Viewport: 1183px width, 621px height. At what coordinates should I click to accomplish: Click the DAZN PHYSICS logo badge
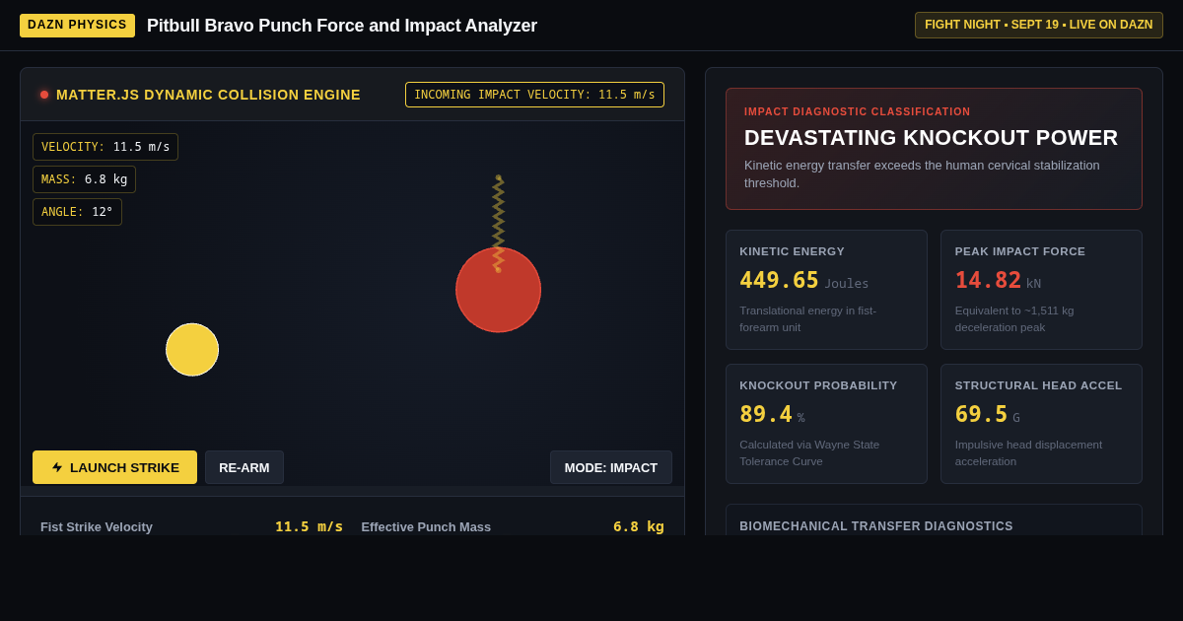coord(77,25)
